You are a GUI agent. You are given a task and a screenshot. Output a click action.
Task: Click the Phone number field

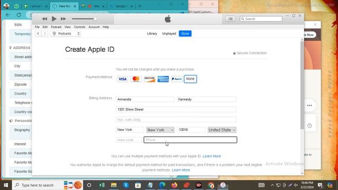pyautogui.click(x=190, y=140)
